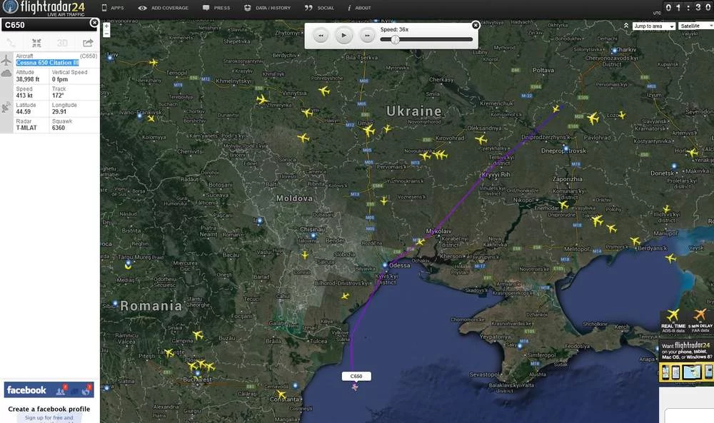Open the Data / History menu
Screen dimensions: 714x423
point(267,8)
